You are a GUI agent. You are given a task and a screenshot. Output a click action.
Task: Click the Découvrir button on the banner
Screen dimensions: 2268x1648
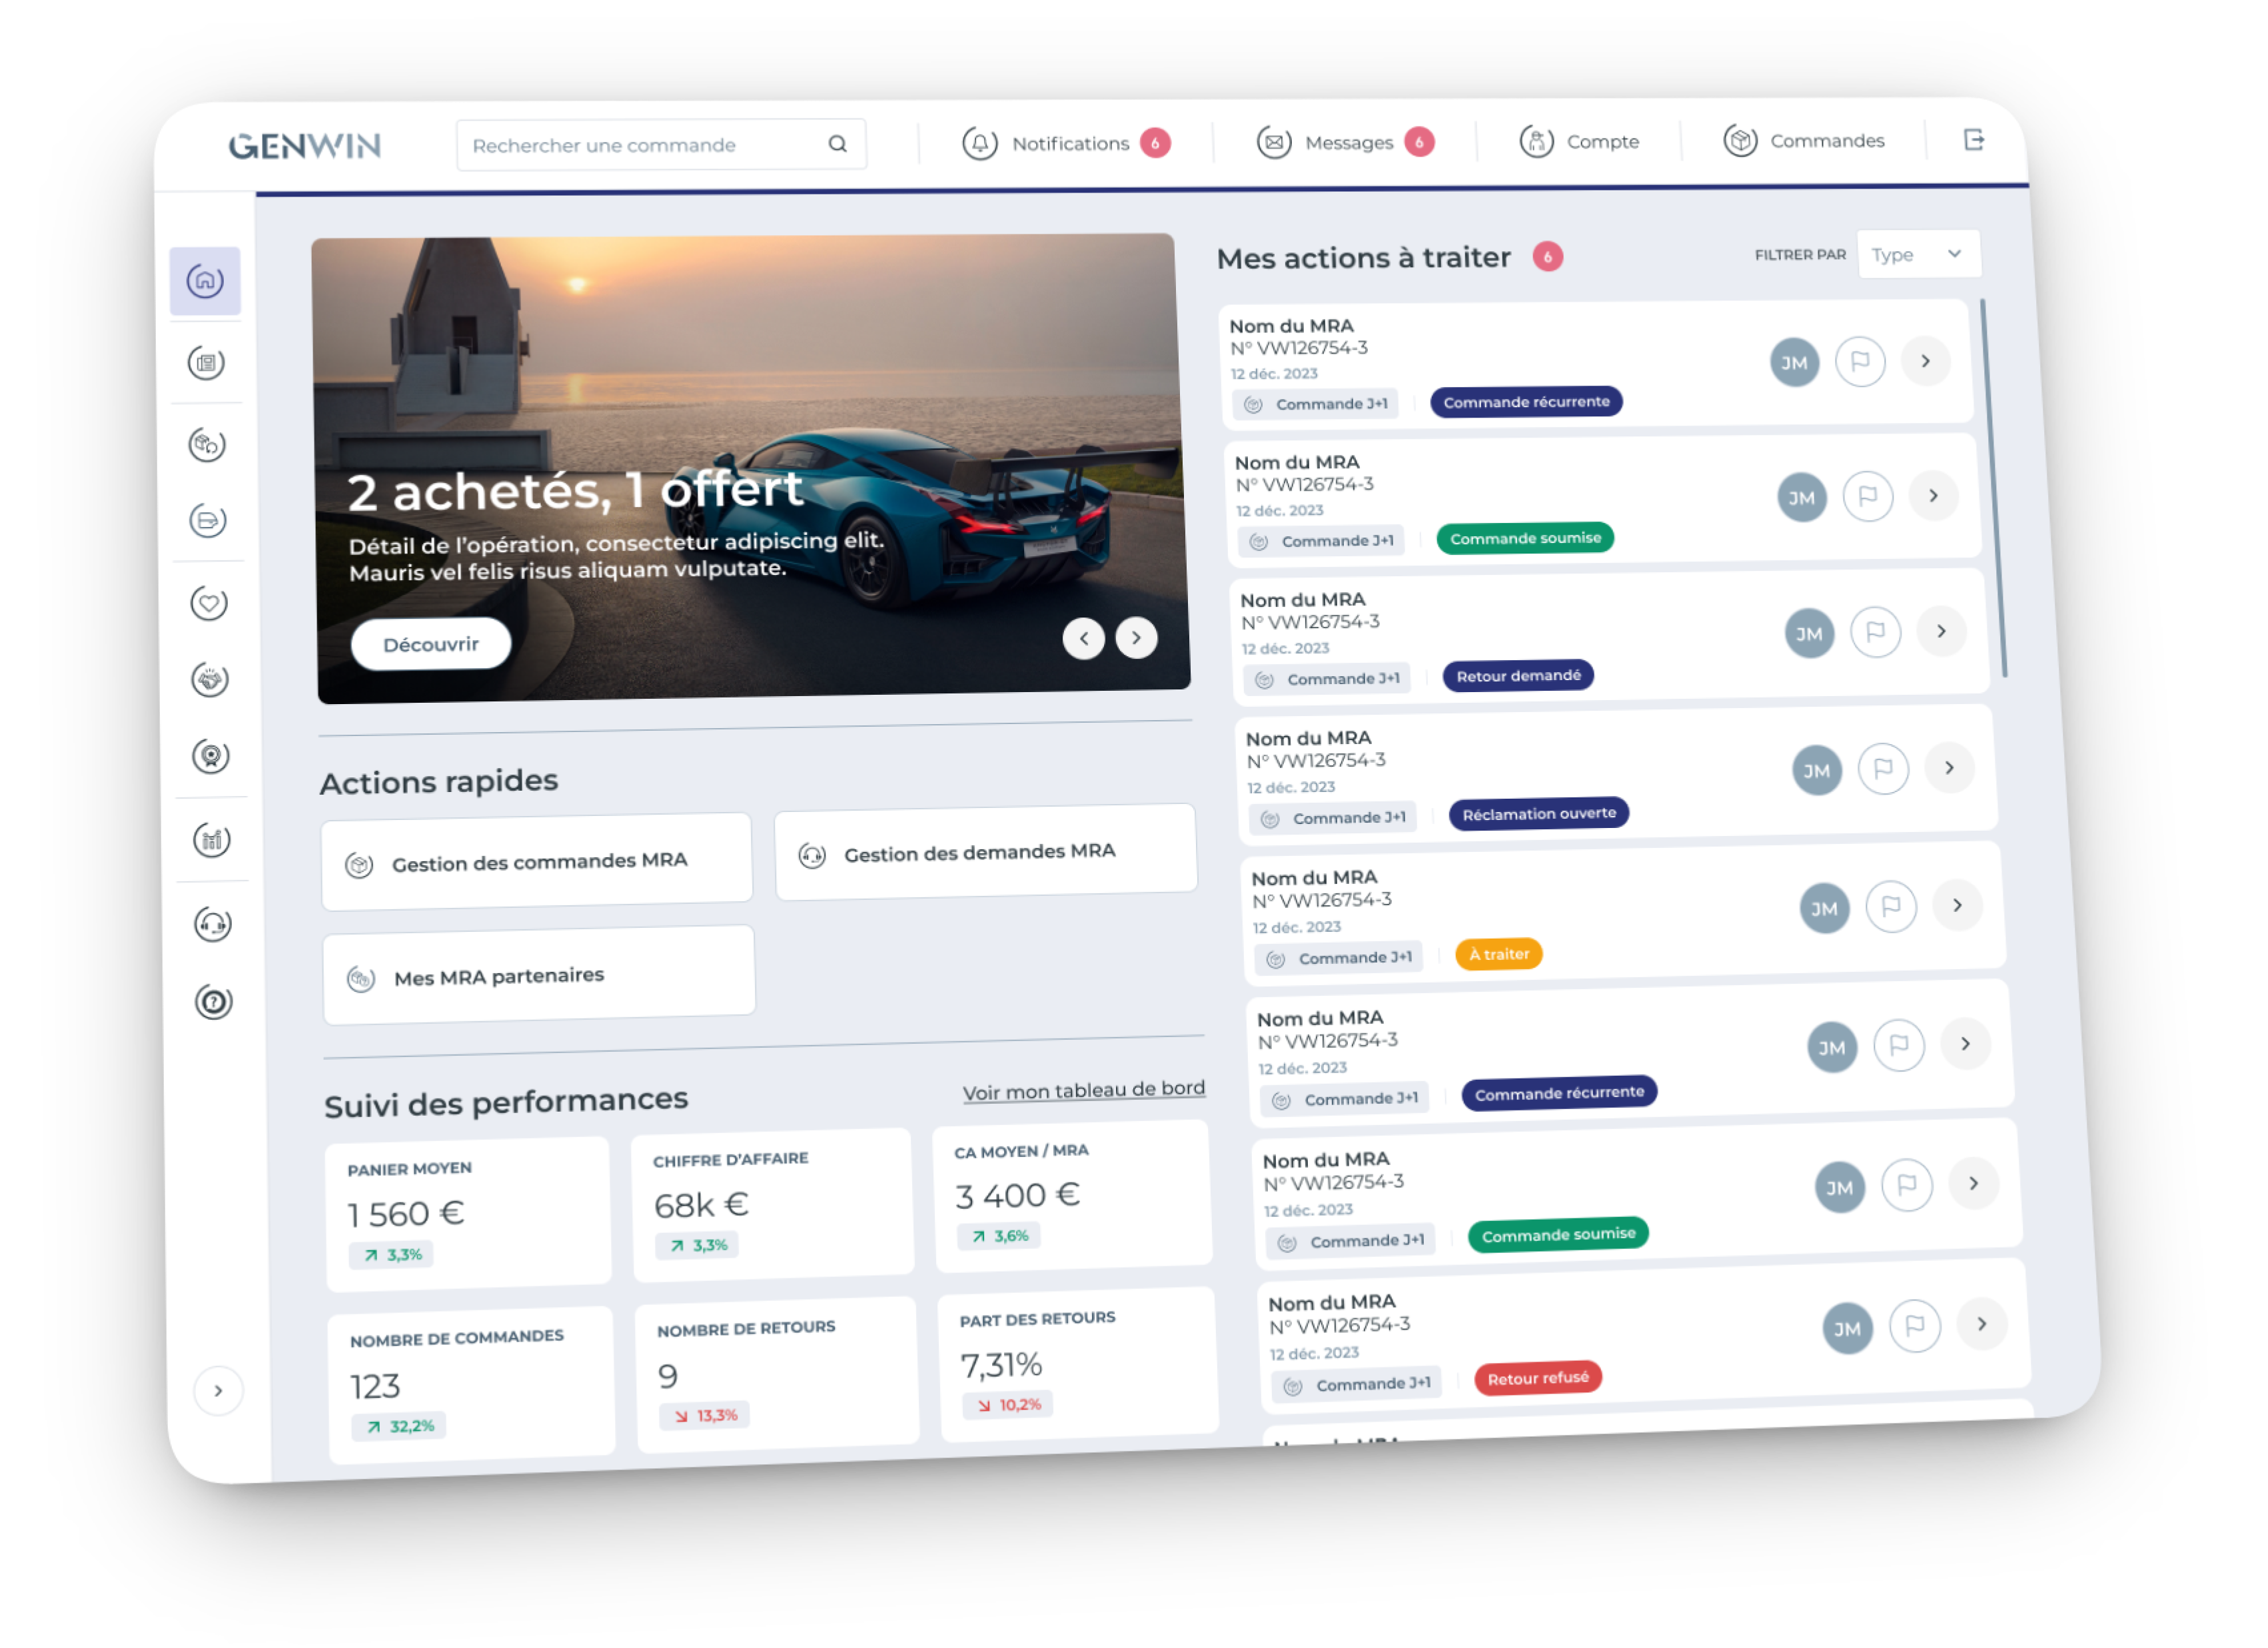(x=431, y=644)
